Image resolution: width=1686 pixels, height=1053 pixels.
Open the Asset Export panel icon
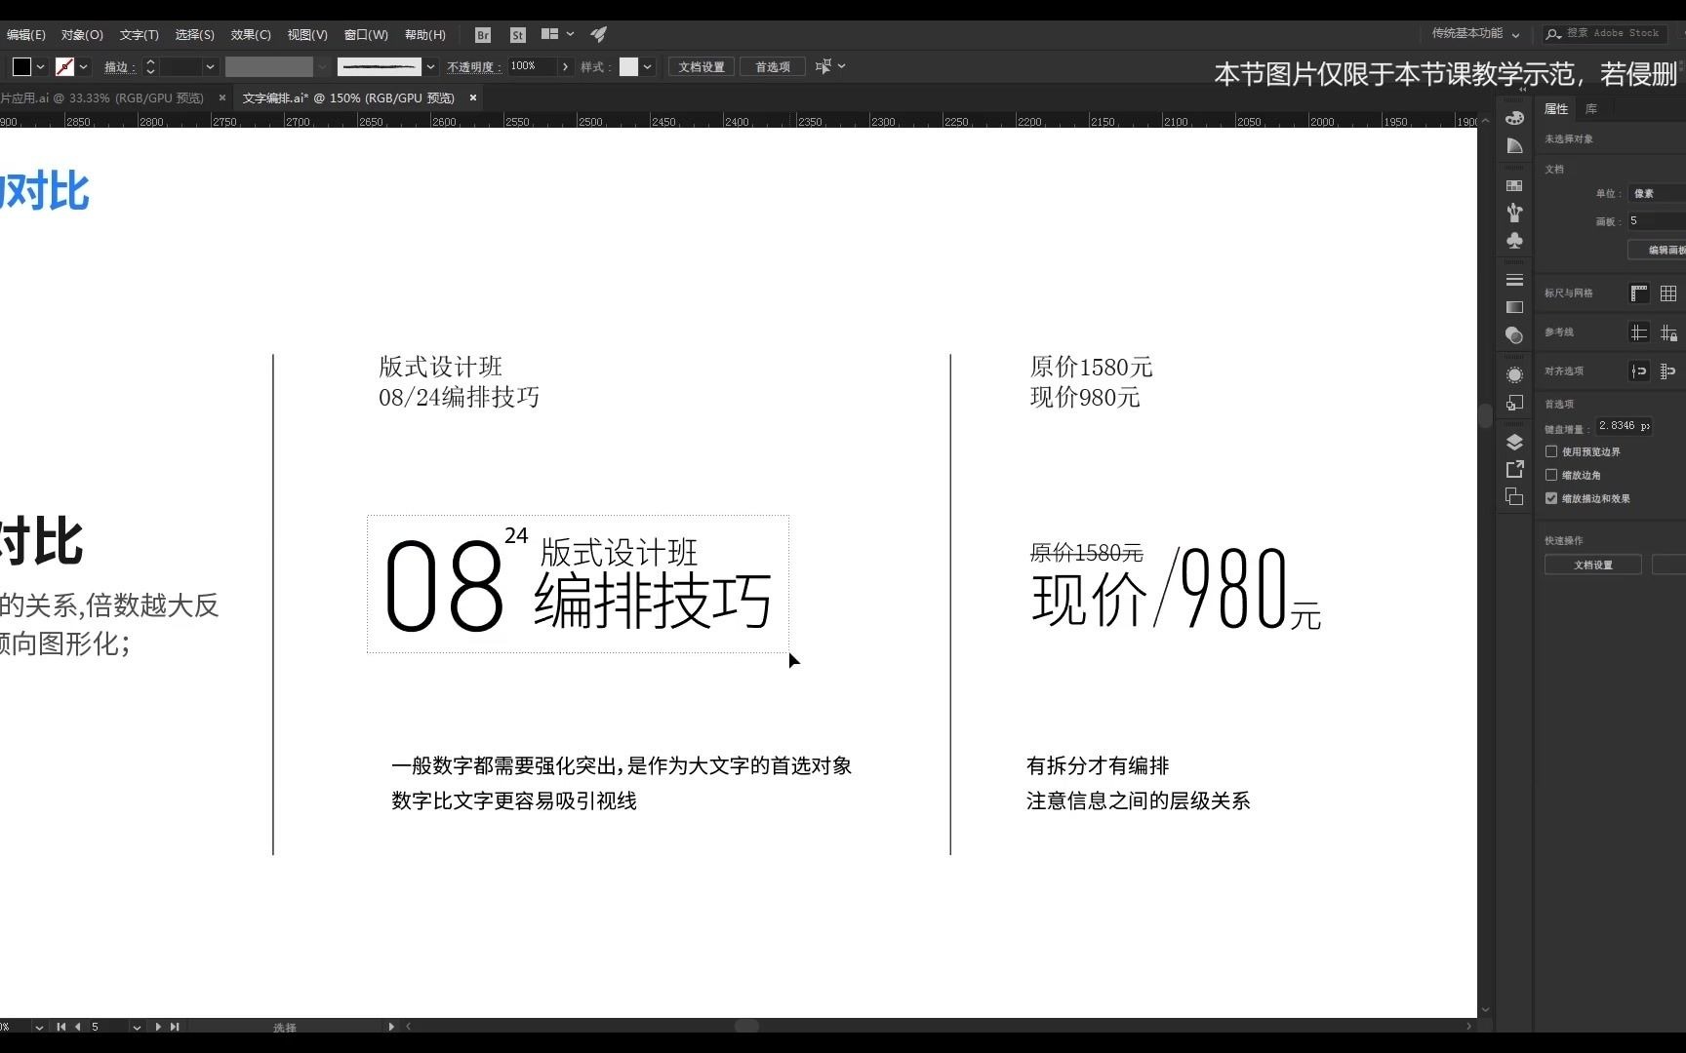1514,469
